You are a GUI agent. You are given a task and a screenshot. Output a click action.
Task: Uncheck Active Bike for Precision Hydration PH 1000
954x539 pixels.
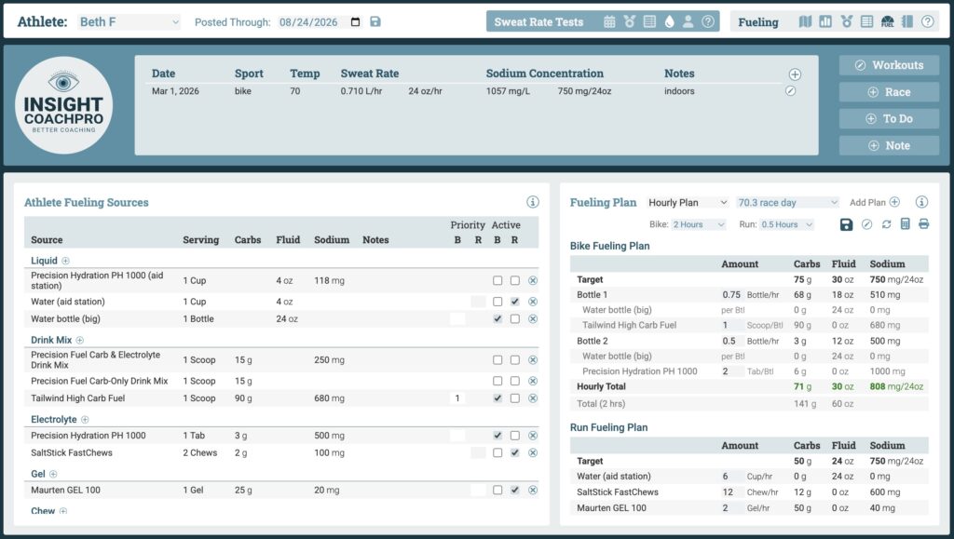pyautogui.click(x=497, y=435)
